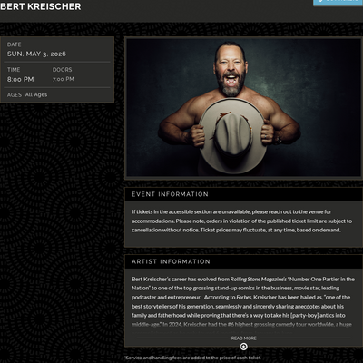
Task: Click the date Sun, May 3, 2026
Action: click(x=36, y=54)
